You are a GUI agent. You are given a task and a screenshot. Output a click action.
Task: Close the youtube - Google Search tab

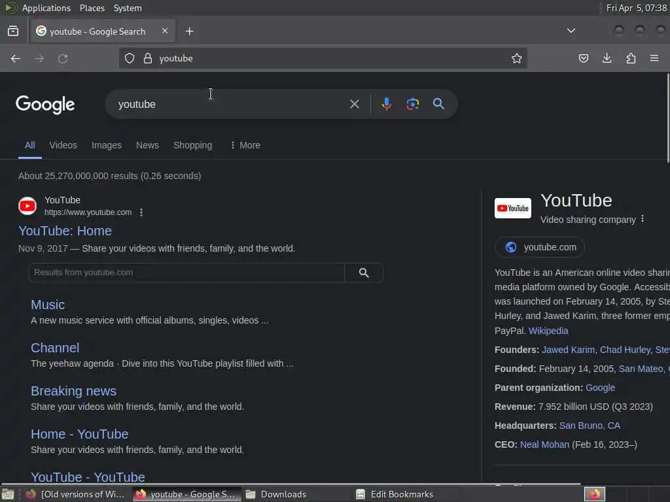(165, 31)
